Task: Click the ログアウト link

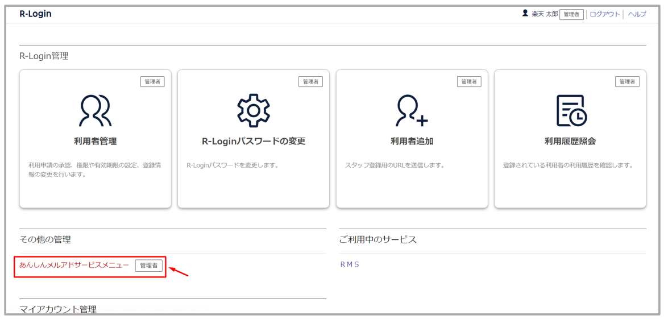Action: coord(605,14)
